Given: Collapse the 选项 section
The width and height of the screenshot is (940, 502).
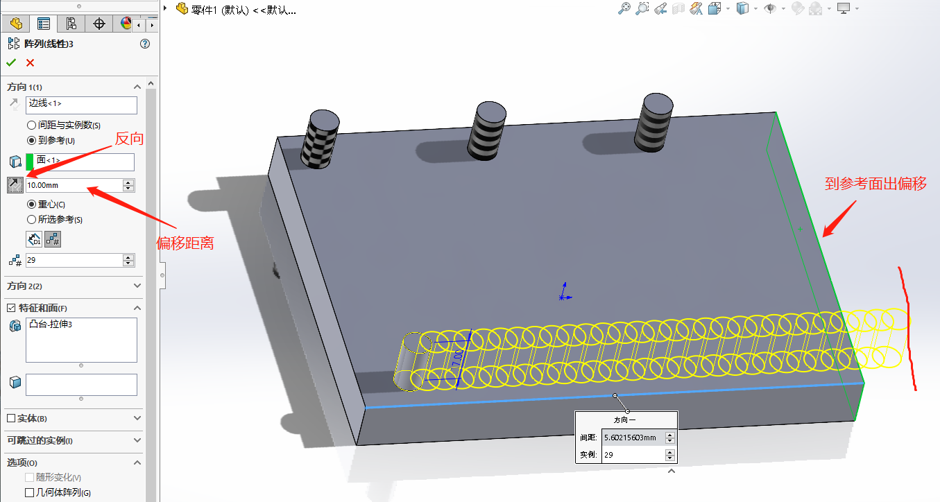Looking at the screenshot, I should click(x=137, y=462).
